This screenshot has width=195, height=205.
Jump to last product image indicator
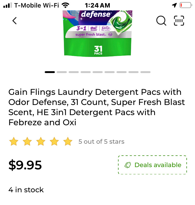click(146, 72)
